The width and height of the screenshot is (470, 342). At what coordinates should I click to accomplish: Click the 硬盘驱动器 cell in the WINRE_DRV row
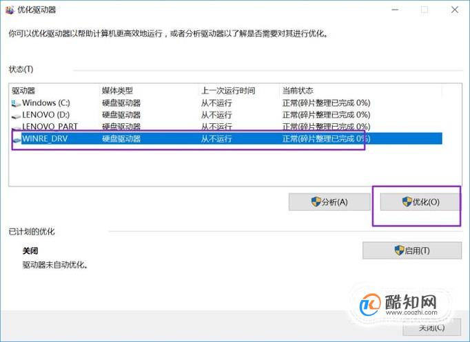click(x=121, y=139)
